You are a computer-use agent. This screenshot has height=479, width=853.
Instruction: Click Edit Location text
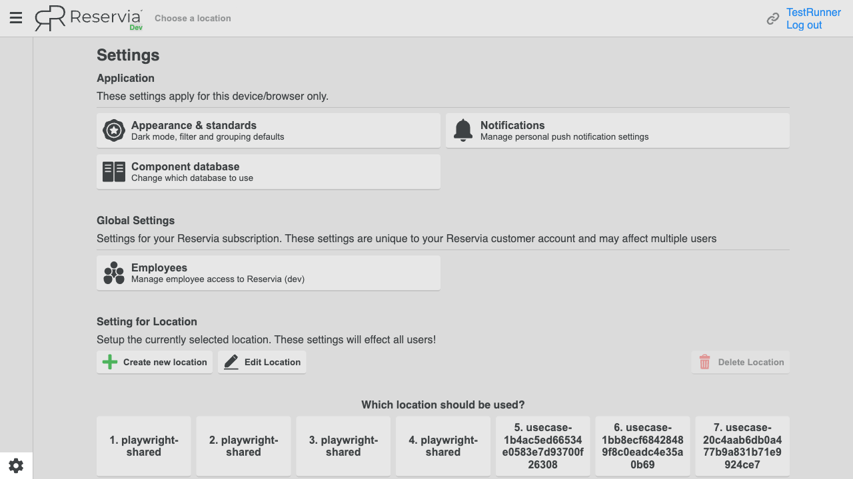(273, 362)
